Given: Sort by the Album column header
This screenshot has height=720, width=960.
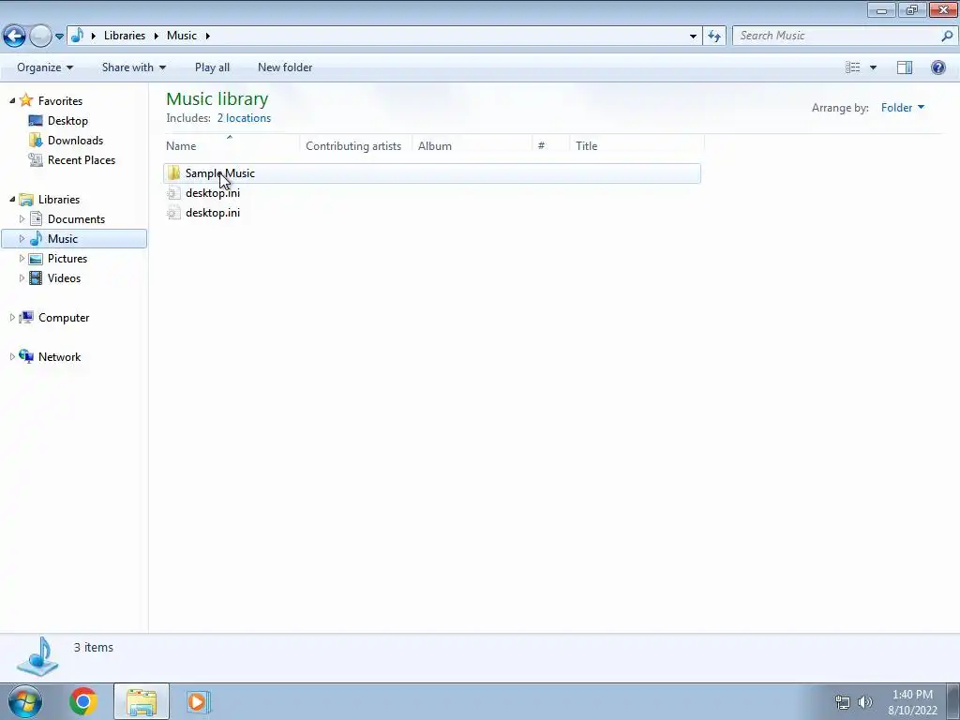Looking at the screenshot, I should 472,145.
